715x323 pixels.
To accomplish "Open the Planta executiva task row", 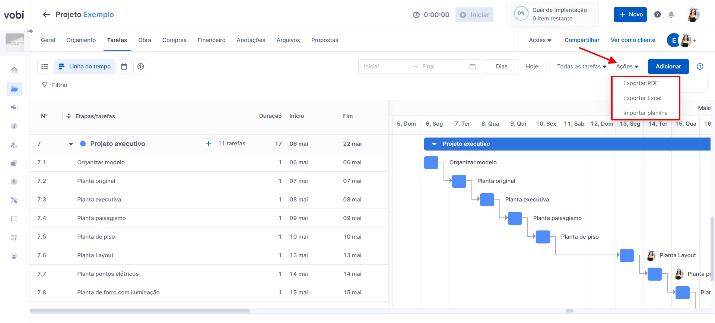I will click(x=209, y=200).
